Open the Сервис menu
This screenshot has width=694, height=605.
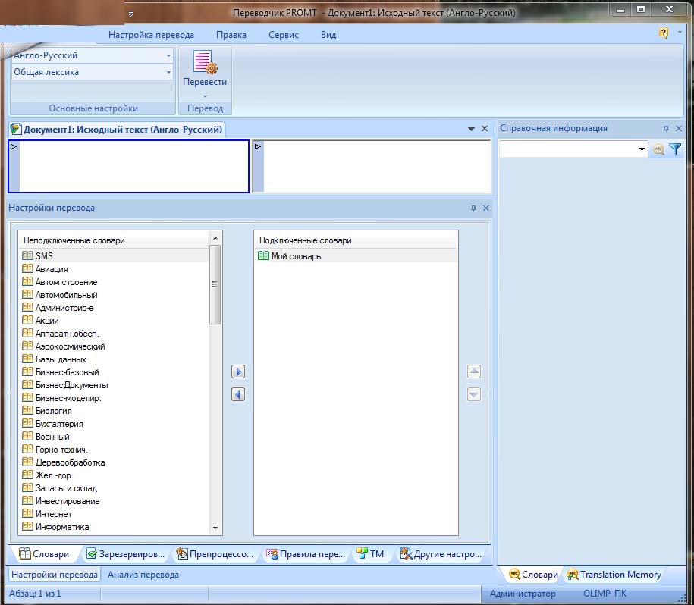click(x=284, y=35)
